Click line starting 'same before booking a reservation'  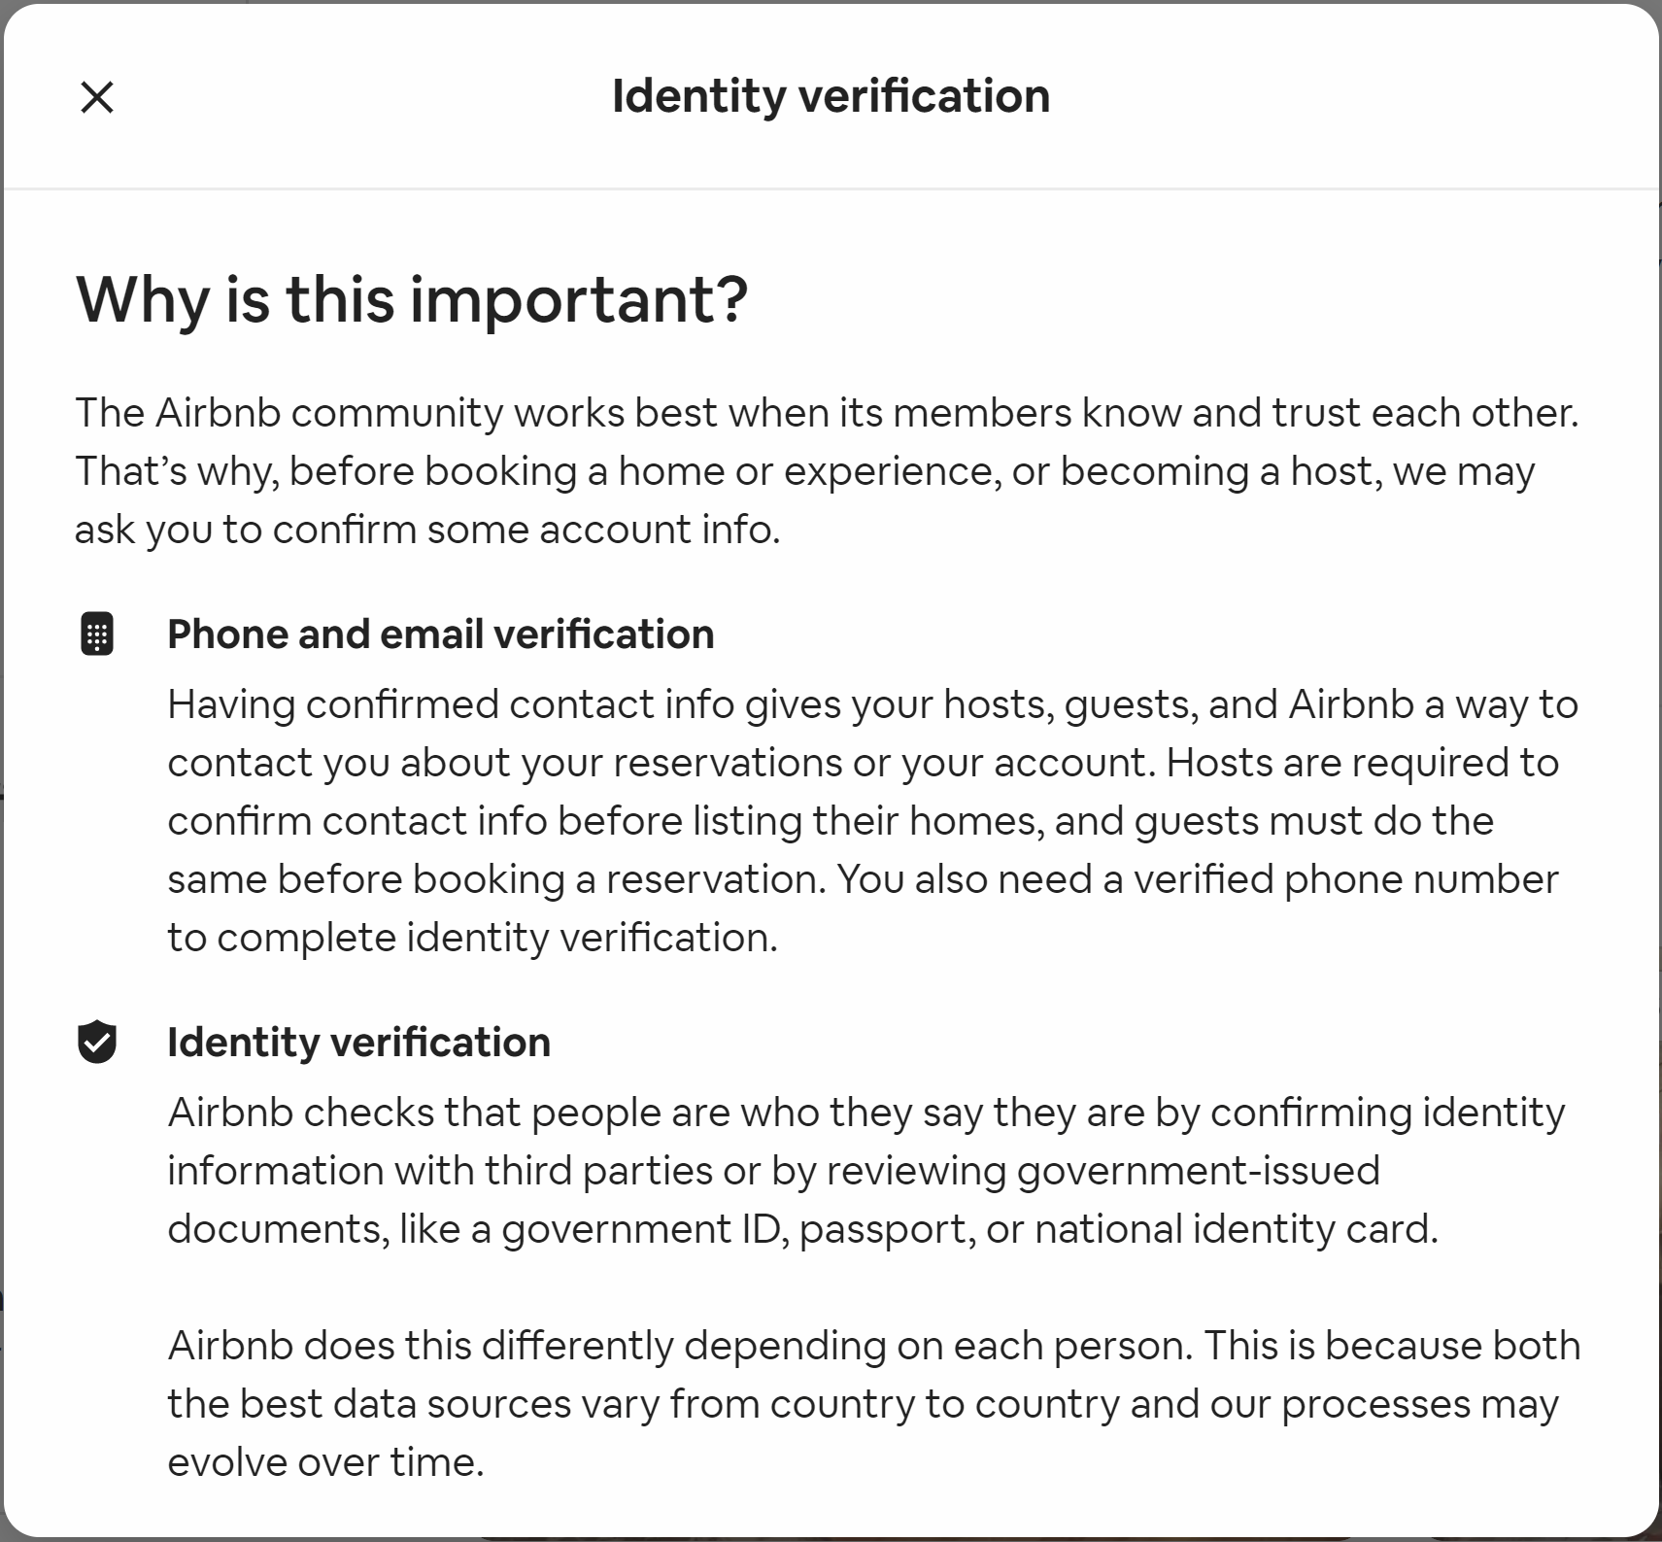point(863,879)
